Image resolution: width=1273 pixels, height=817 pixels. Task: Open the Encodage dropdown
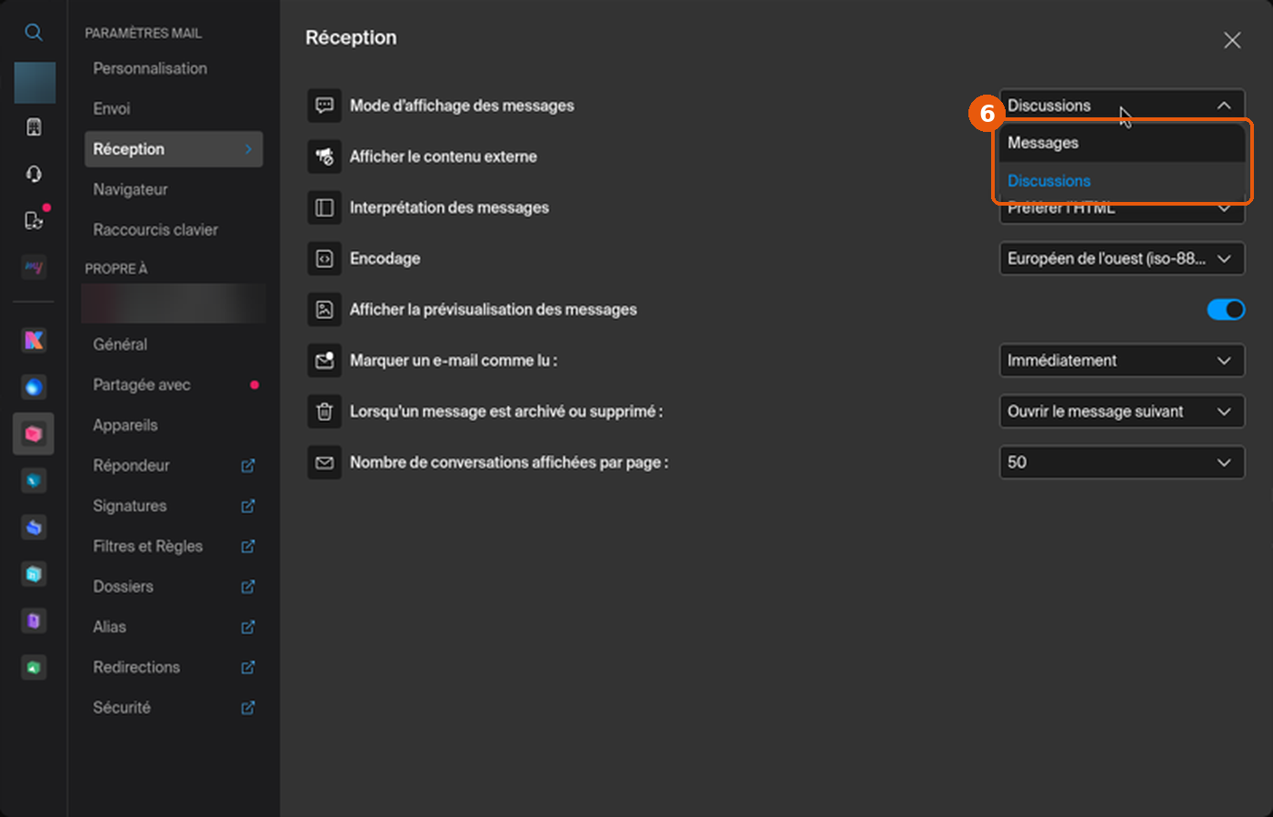coord(1122,258)
